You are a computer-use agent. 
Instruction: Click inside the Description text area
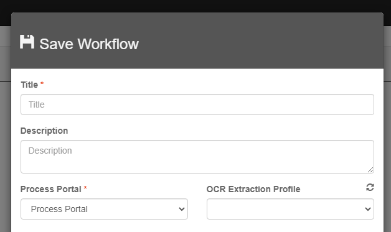(x=197, y=157)
